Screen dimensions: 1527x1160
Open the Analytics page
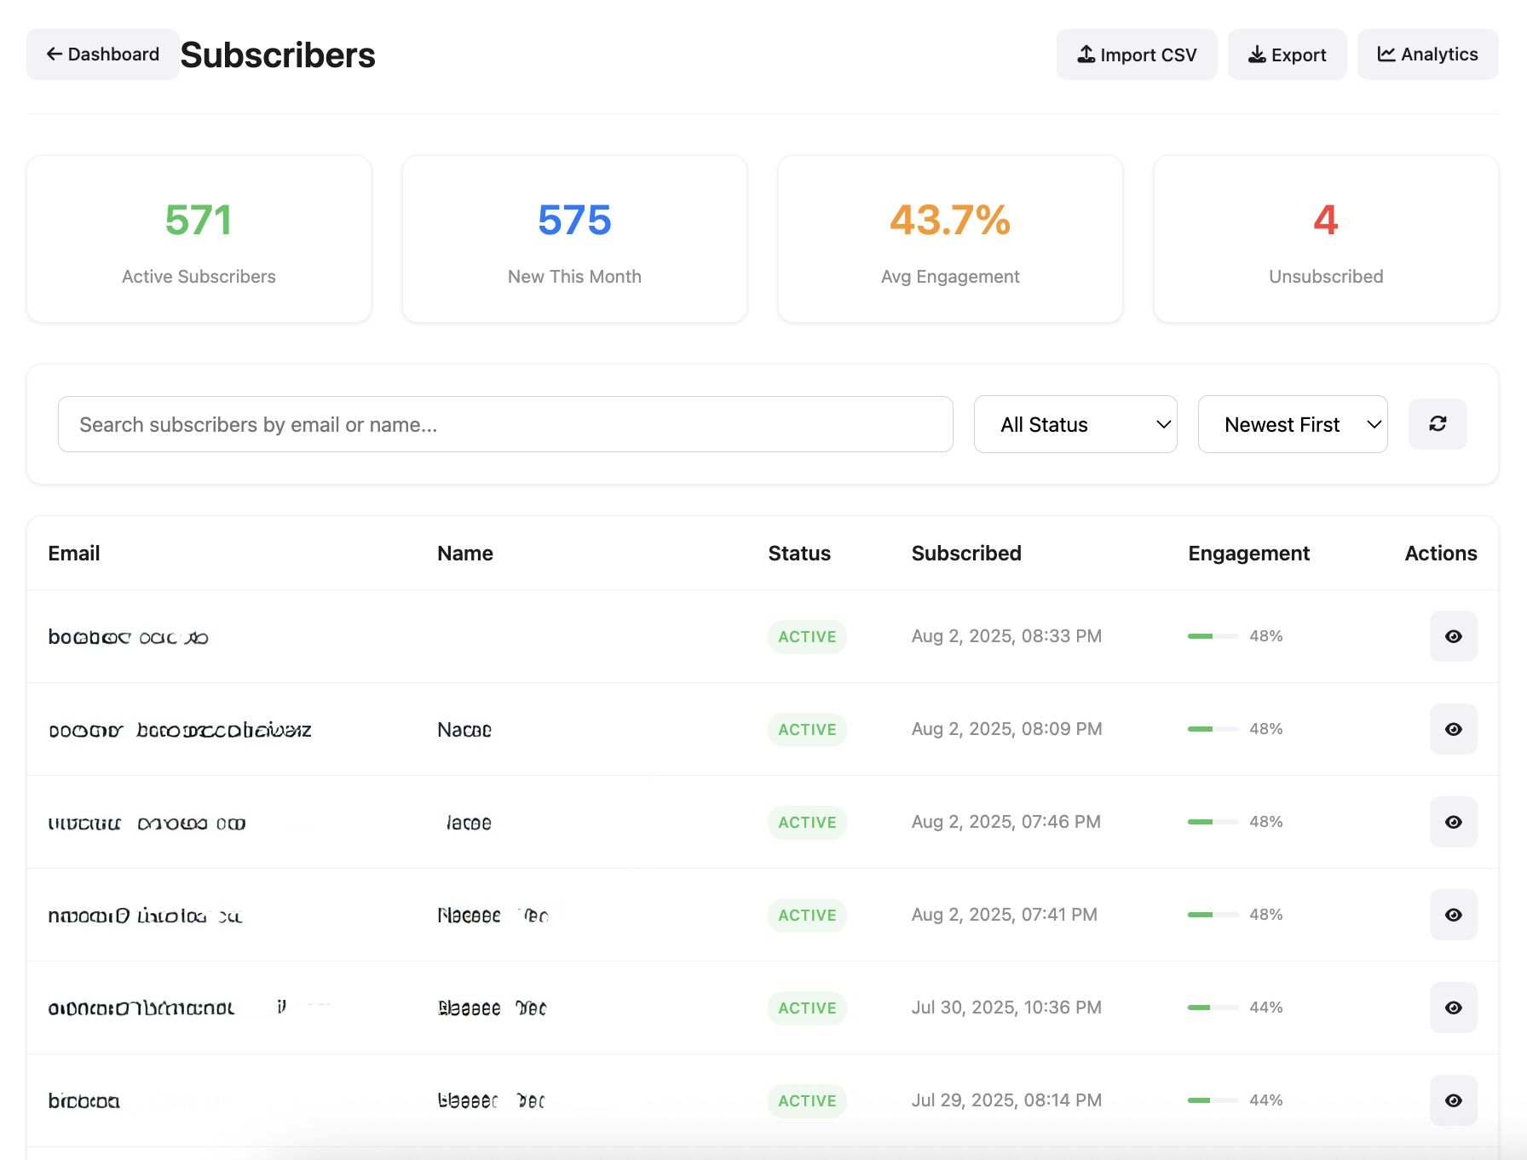(x=1427, y=54)
